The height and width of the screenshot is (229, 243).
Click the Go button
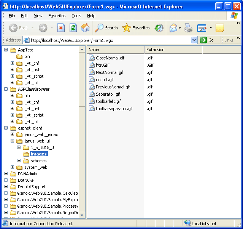207,40
